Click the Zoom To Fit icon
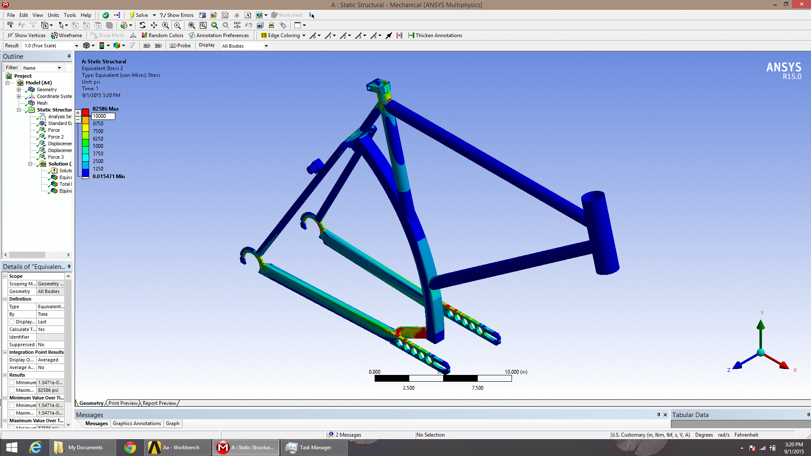Image resolution: width=811 pixels, height=456 pixels. click(192, 25)
